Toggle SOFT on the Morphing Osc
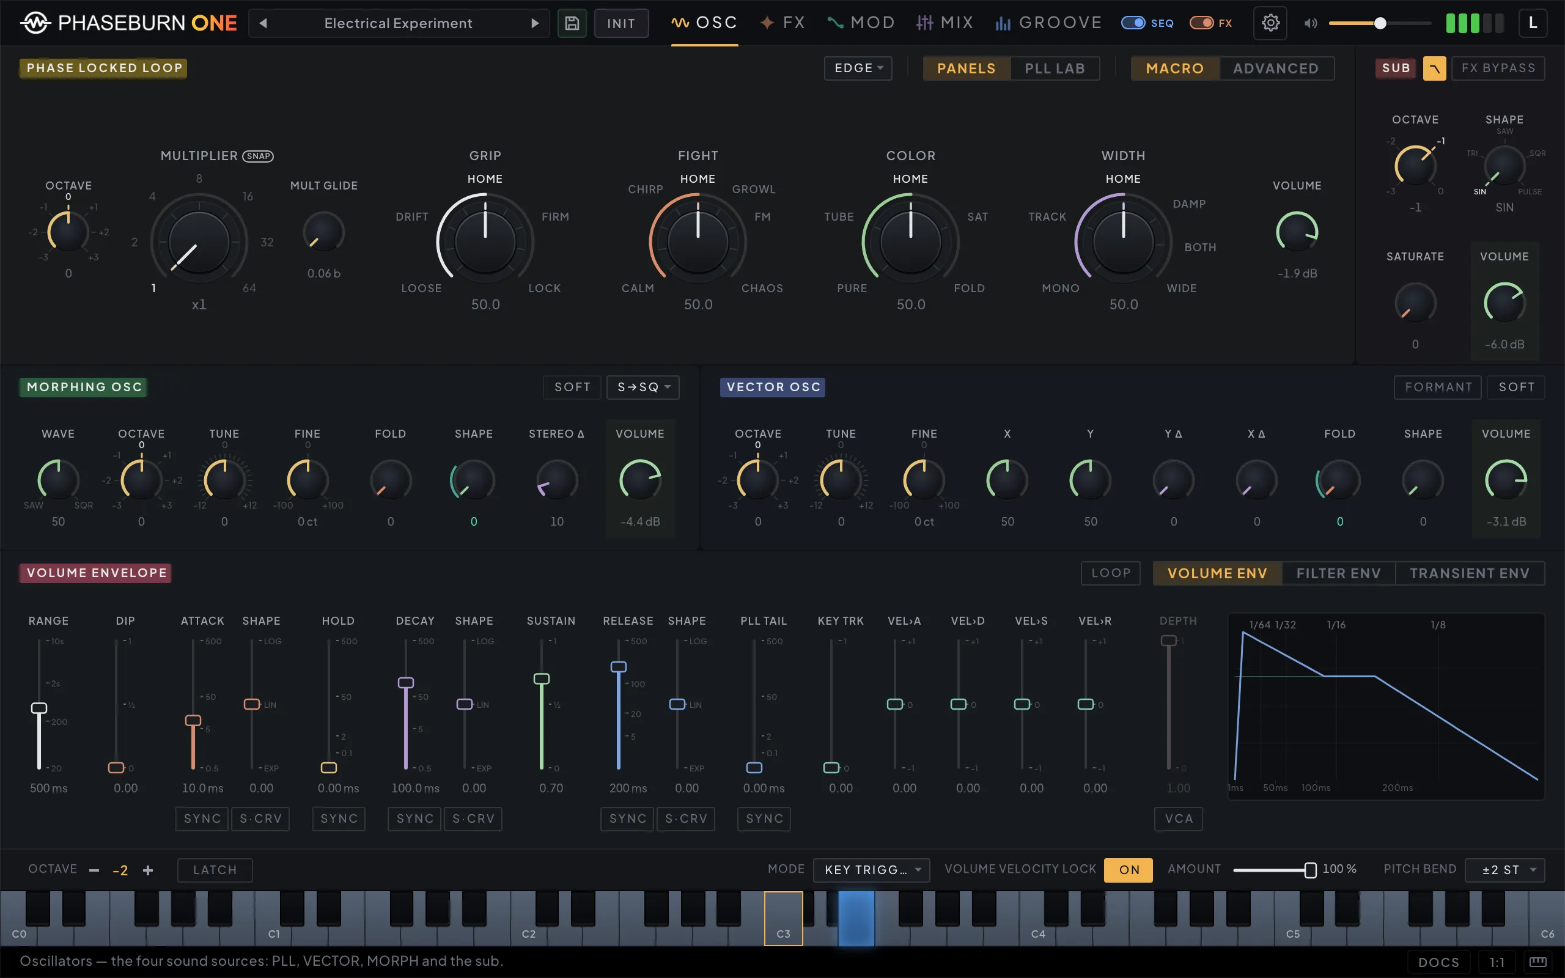Viewport: 1565px width, 978px height. coord(572,388)
